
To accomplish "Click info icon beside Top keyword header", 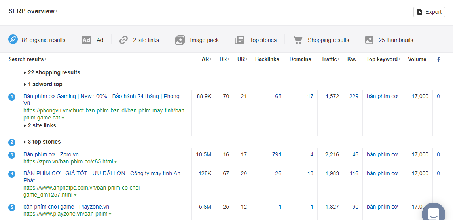I will [x=400, y=59].
